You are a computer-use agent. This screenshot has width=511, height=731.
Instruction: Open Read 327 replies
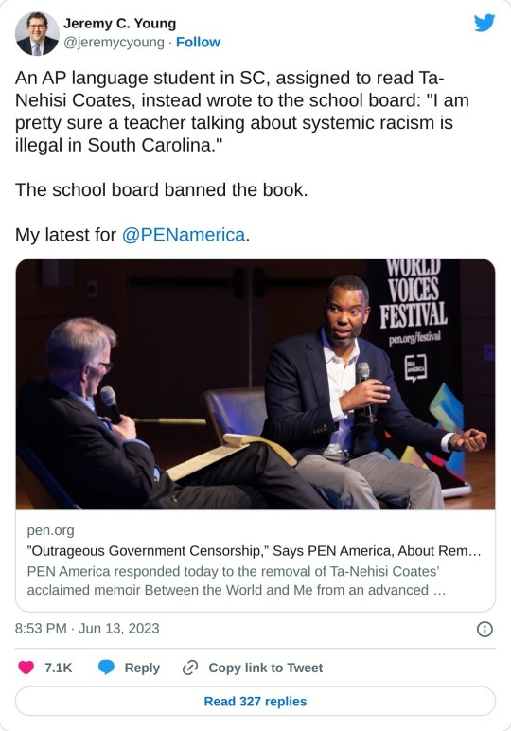[x=255, y=701]
